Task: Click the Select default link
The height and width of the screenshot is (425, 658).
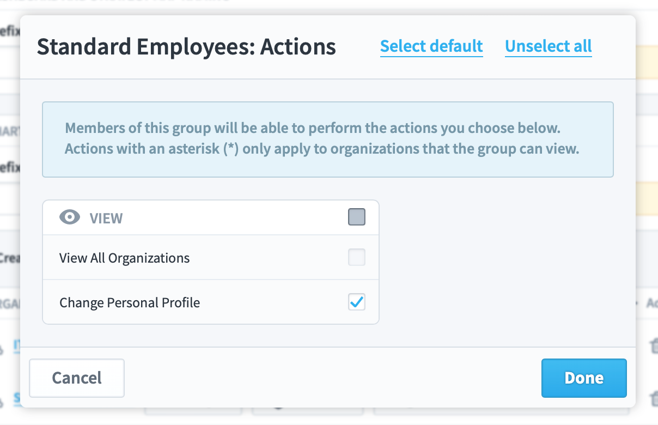Action: point(431,46)
